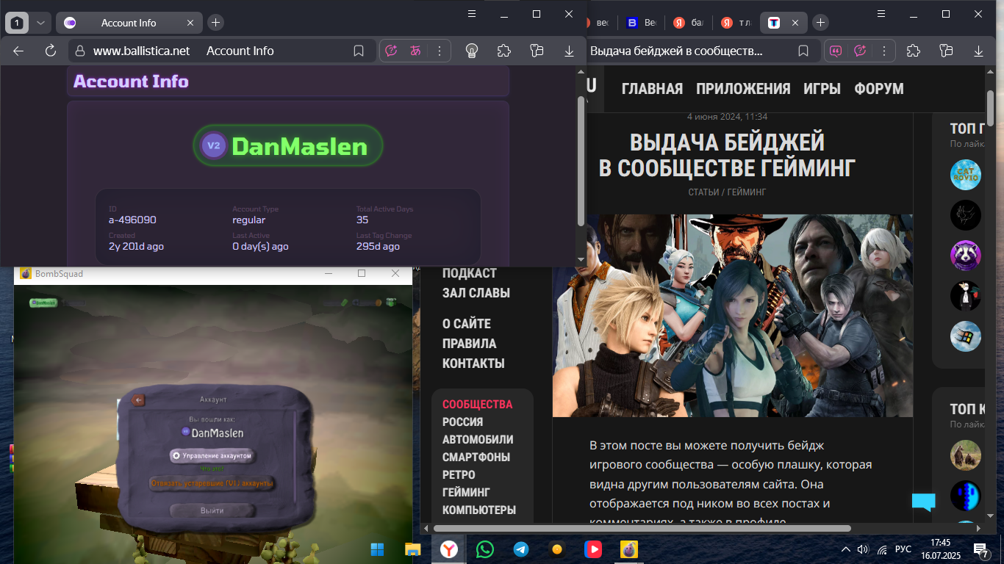The width and height of the screenshot is (1004, 564).
Task: Open ГЛАВНАЯ in the site navigation
Action: [x=652, y=89]
